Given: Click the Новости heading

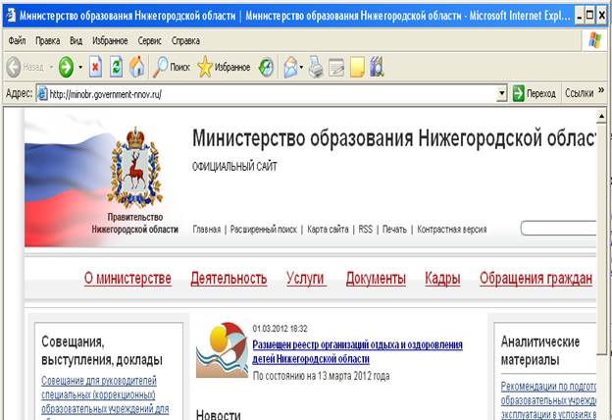Looking at the screenshot, I should coord(219,414).
